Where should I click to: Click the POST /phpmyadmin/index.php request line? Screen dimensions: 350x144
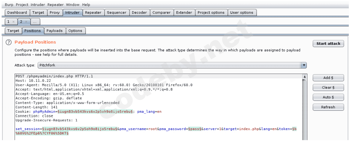click(x=54, y=76)
